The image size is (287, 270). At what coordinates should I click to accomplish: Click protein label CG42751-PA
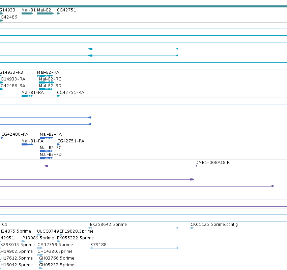pyautogui.click(x=71, y=141)
